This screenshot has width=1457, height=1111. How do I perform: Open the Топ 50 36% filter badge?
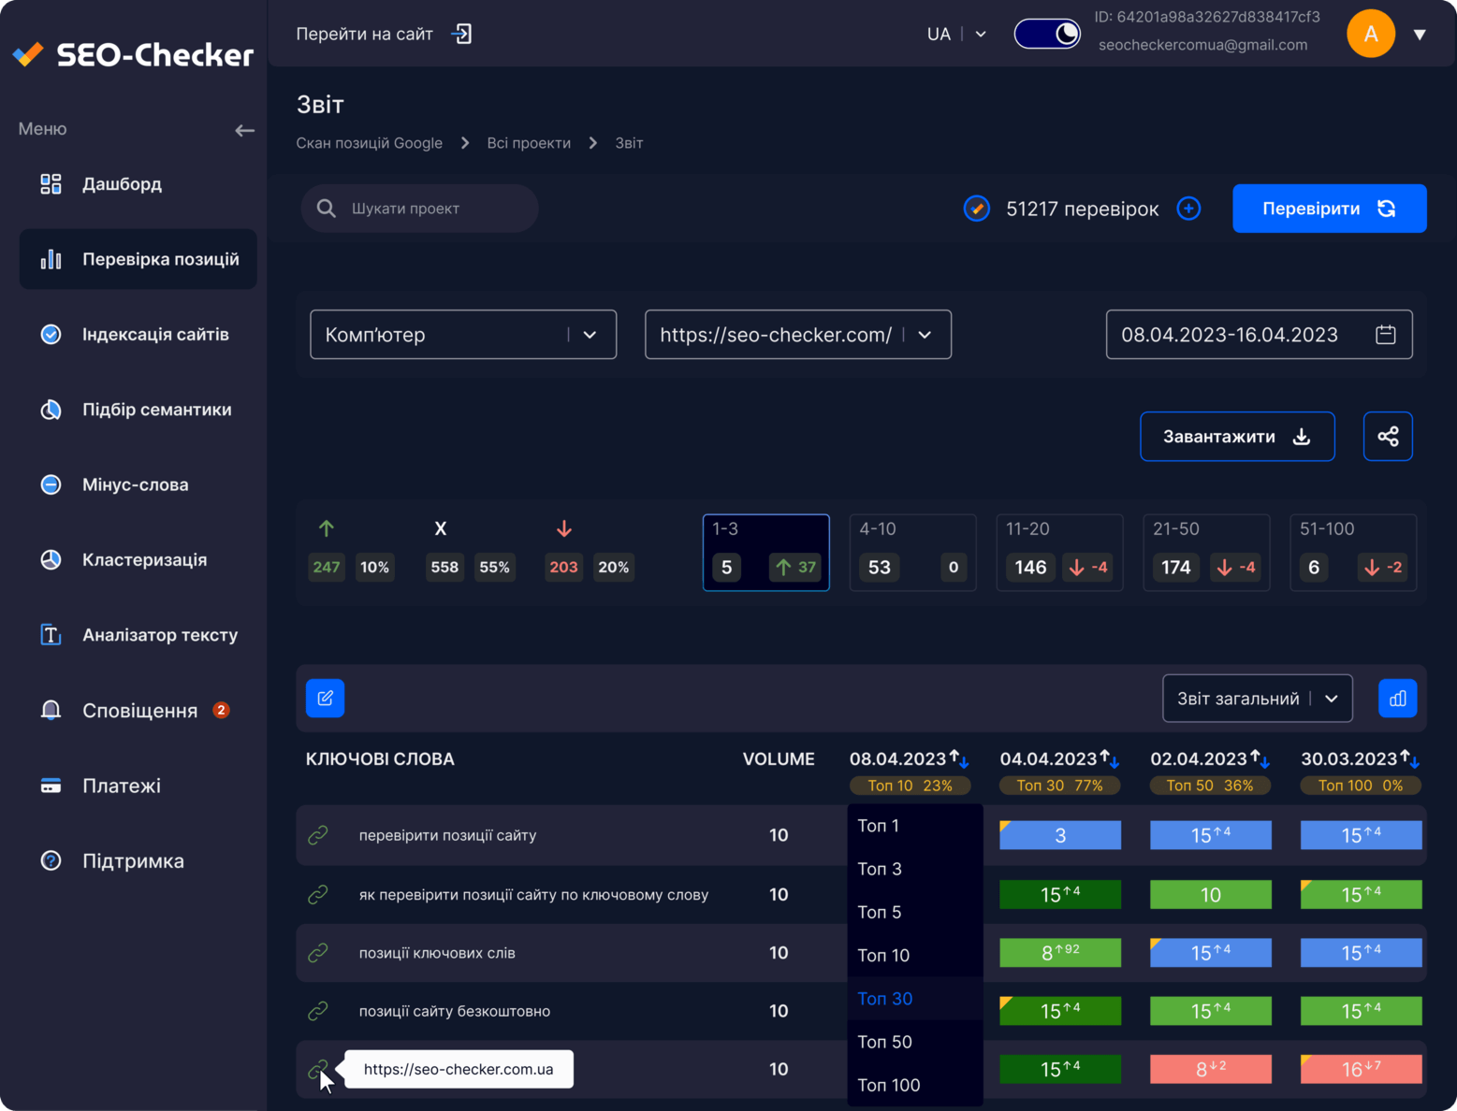[x=1210, y=786]
